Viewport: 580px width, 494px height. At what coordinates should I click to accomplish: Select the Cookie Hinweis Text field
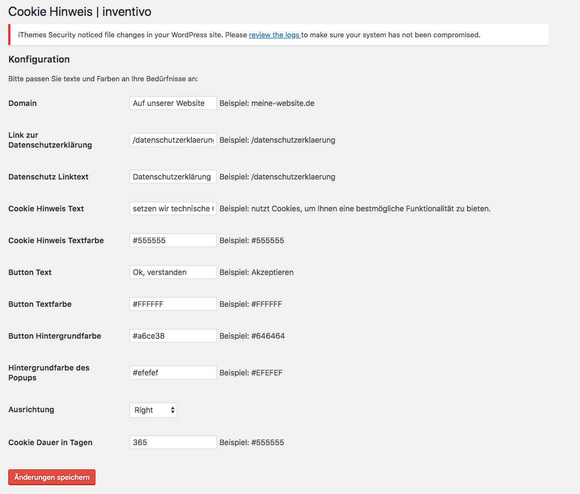point(173,209)
